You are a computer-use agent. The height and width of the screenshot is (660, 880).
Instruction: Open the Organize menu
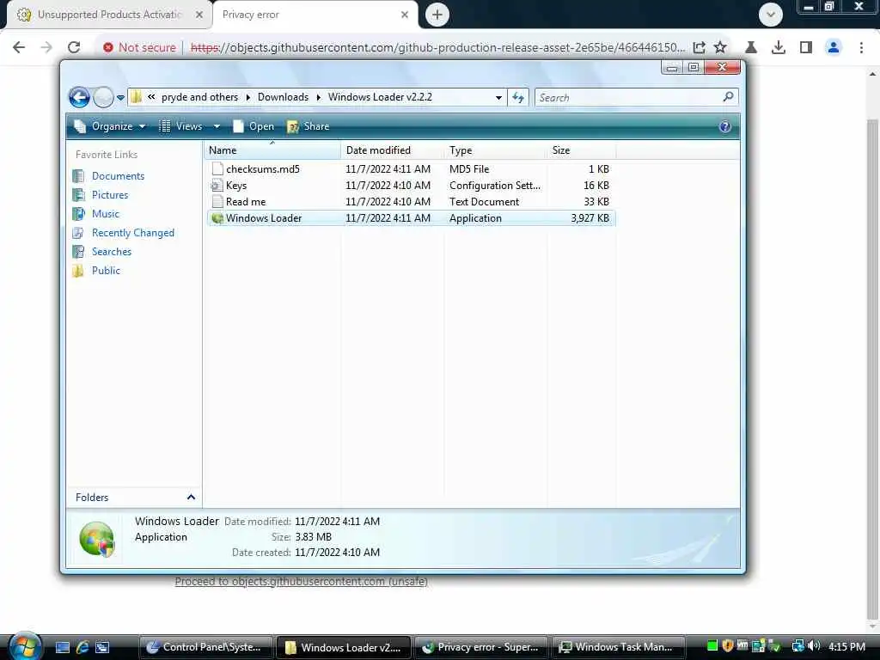click(110, 126)
